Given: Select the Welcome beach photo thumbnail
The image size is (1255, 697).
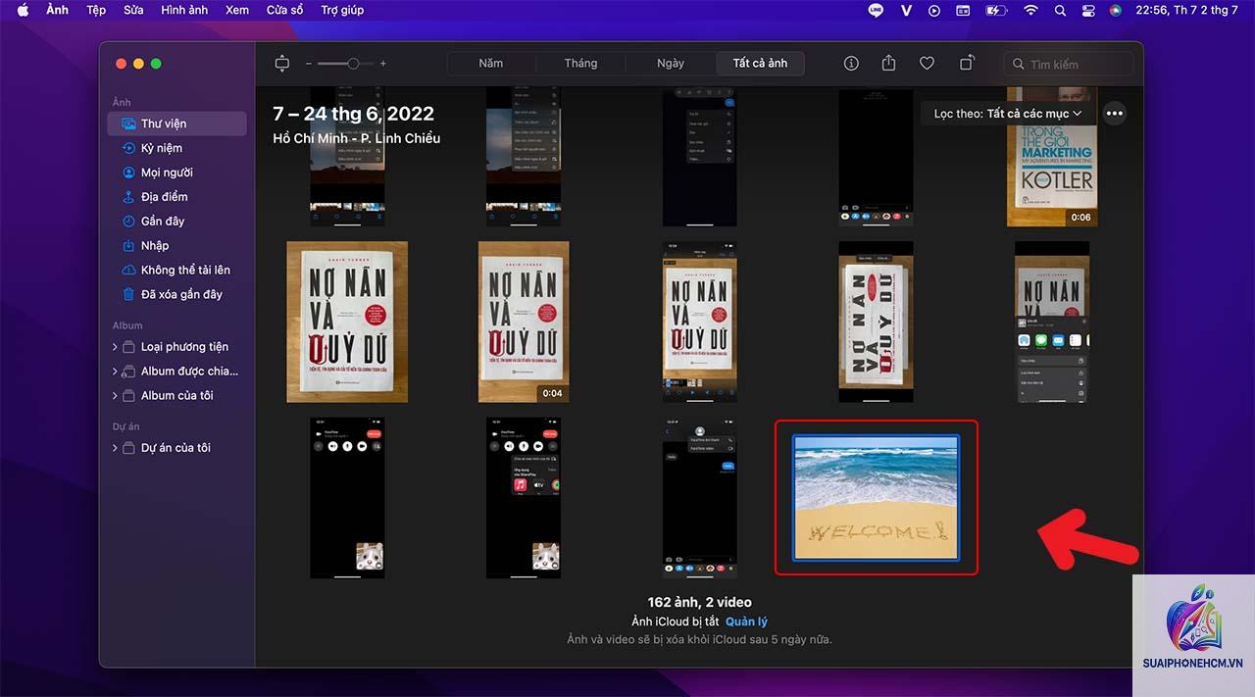Looking at the screenshot, I should [x=876, y=498].
